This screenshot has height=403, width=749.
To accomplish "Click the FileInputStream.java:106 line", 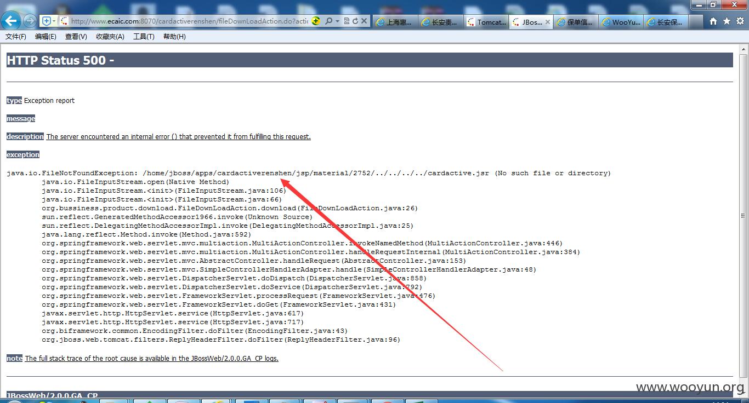I will point(164,191).
